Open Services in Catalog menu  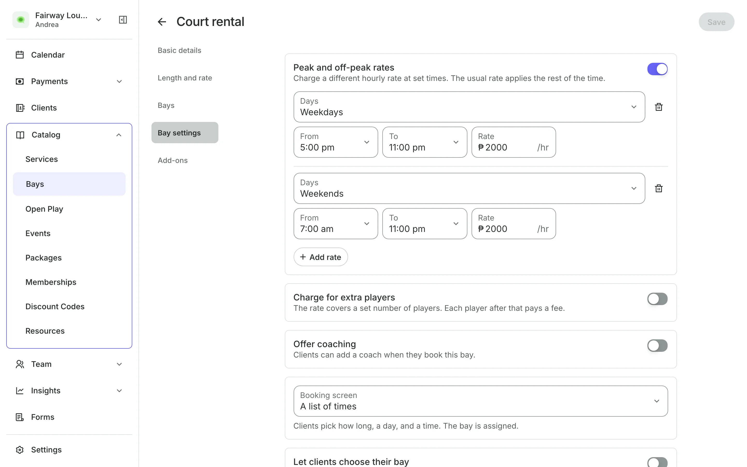tap(69, 159)
